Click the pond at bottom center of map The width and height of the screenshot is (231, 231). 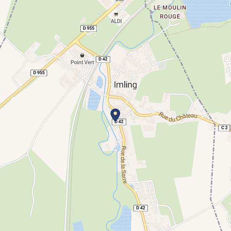coord(123,218)
